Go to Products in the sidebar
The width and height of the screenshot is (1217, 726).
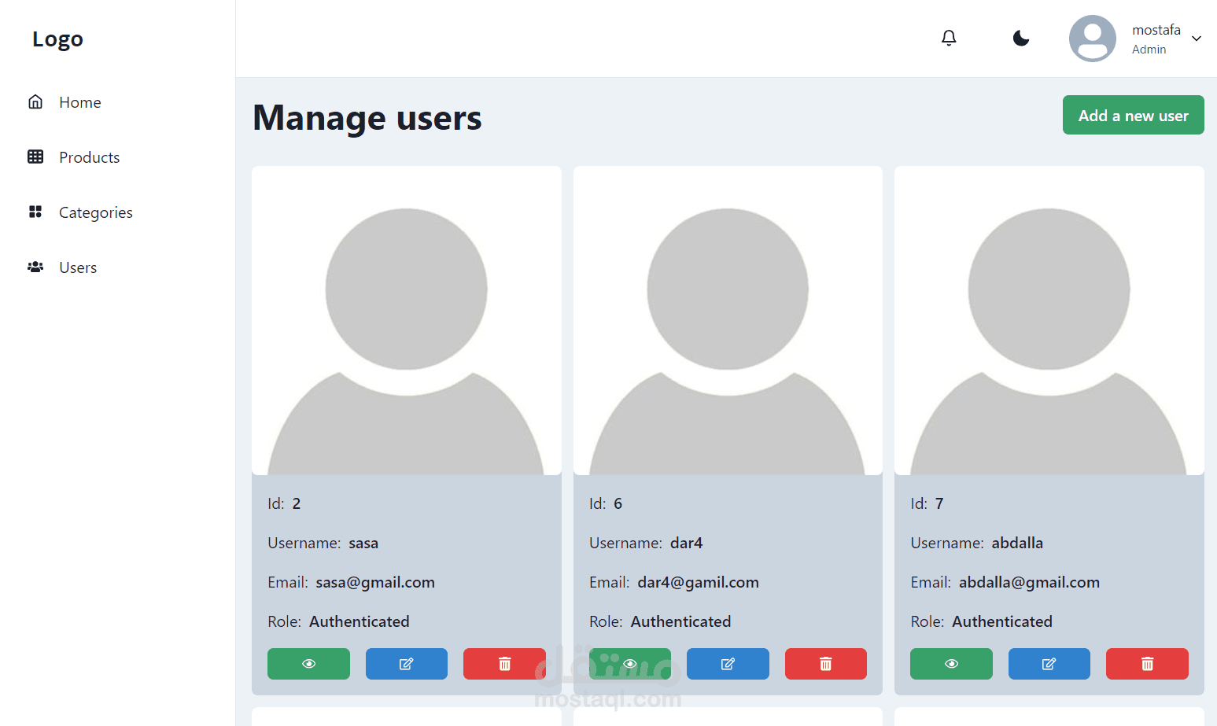click(x=89, y=157)
